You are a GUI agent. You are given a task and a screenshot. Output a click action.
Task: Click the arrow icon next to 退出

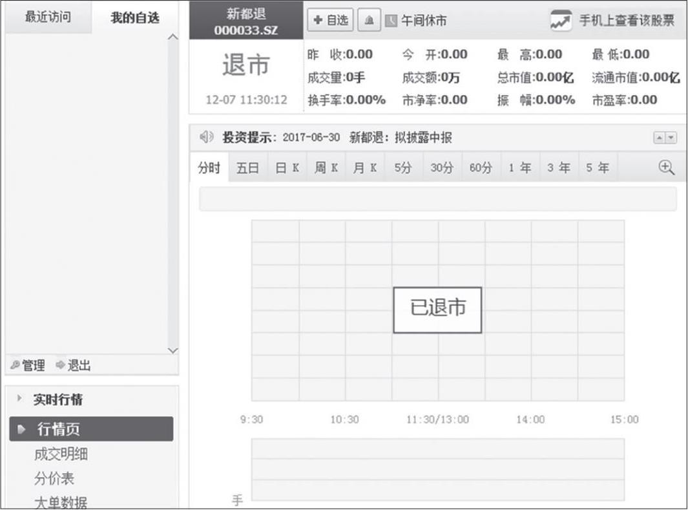pos(60,366)
